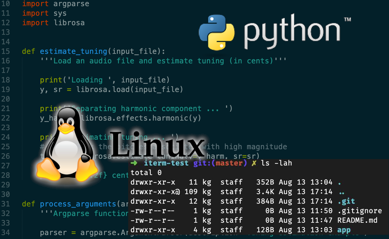Click the process_arguments function name
Screen dimensions: 389x239
point(78,204)
